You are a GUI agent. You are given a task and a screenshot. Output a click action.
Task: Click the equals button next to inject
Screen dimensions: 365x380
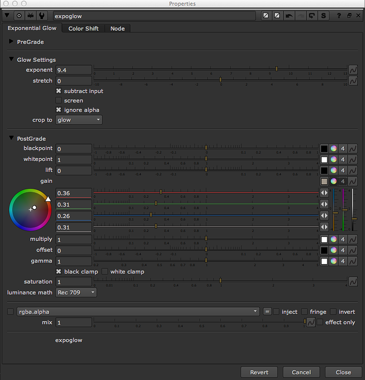[x=267, y=312]
